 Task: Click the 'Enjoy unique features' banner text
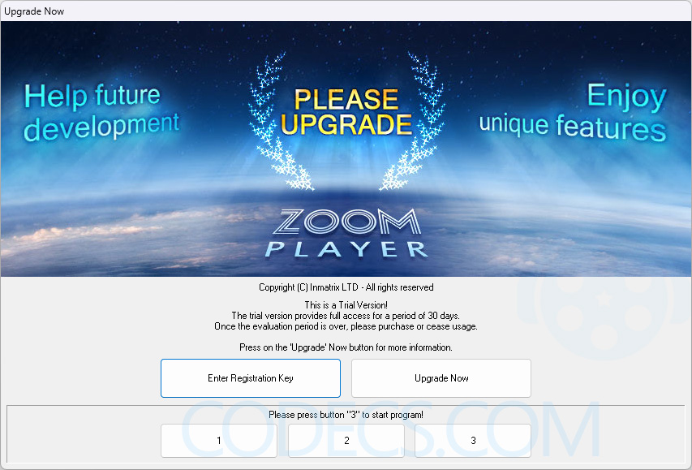[573, 113]
